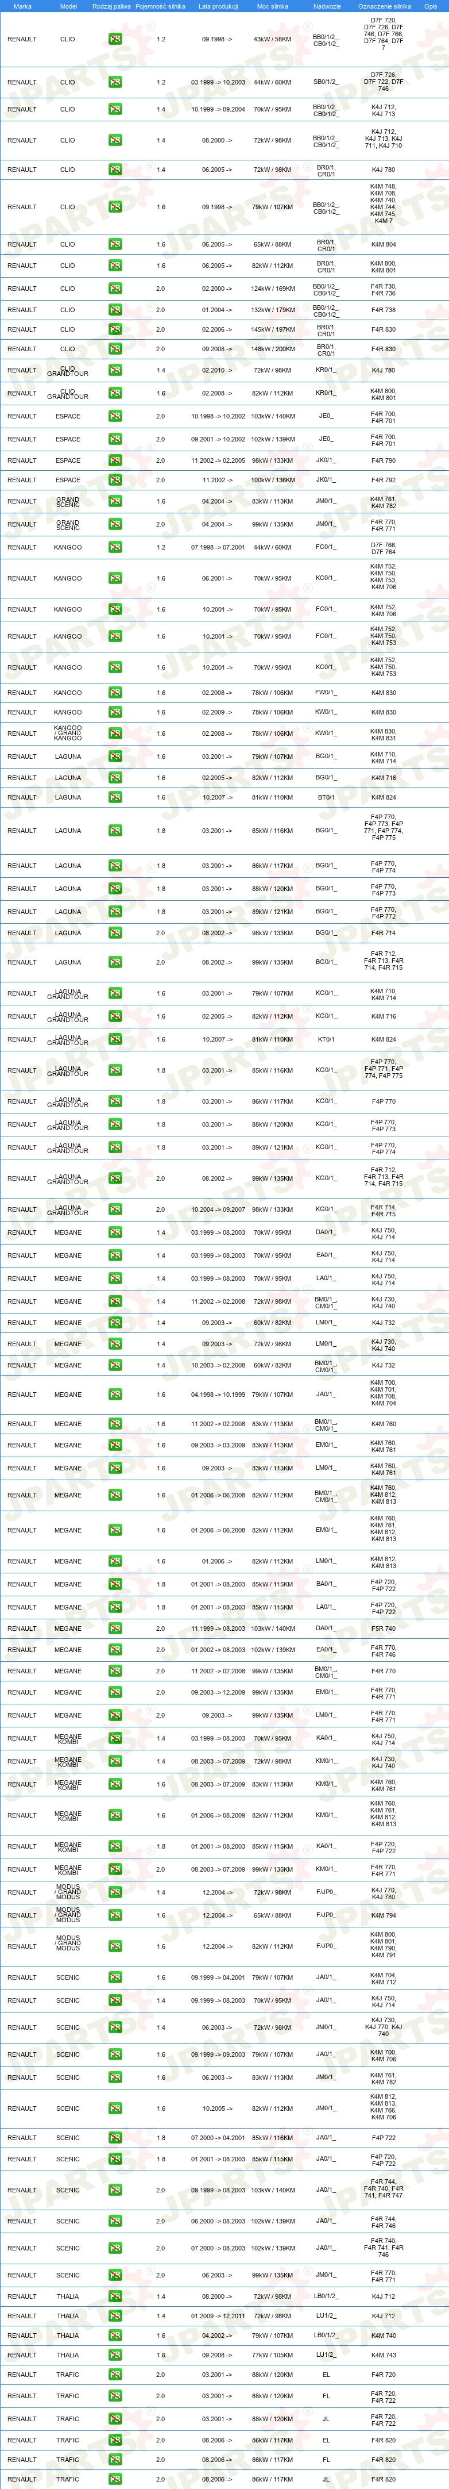Click the K4M 804 engine code

tap(384, 244)
